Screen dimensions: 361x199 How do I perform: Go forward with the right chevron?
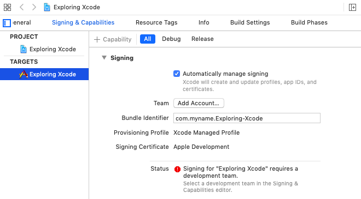(34, 7)
